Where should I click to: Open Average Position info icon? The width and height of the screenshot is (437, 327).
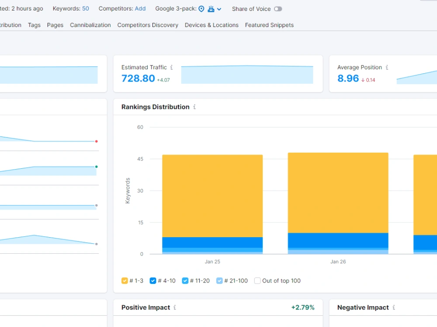[x=387, y=67]
